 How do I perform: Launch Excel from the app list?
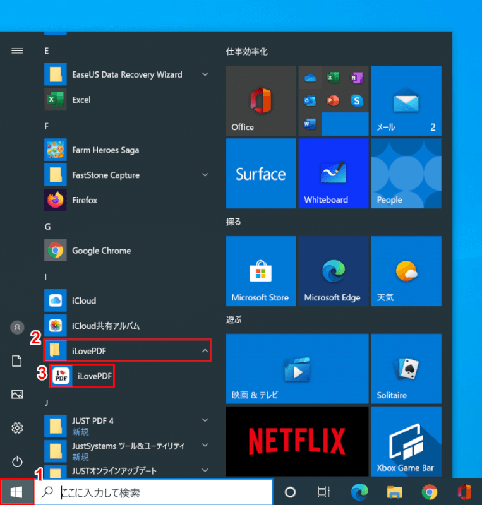81,100
